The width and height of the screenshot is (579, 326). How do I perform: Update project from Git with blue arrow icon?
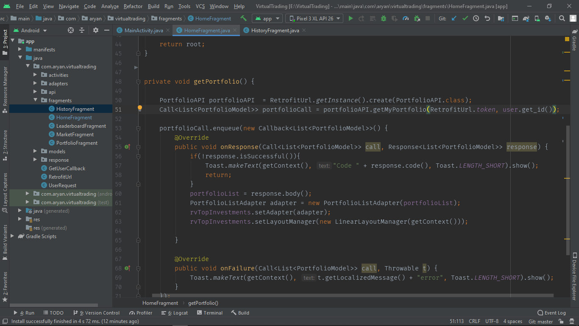coord(454,19)
